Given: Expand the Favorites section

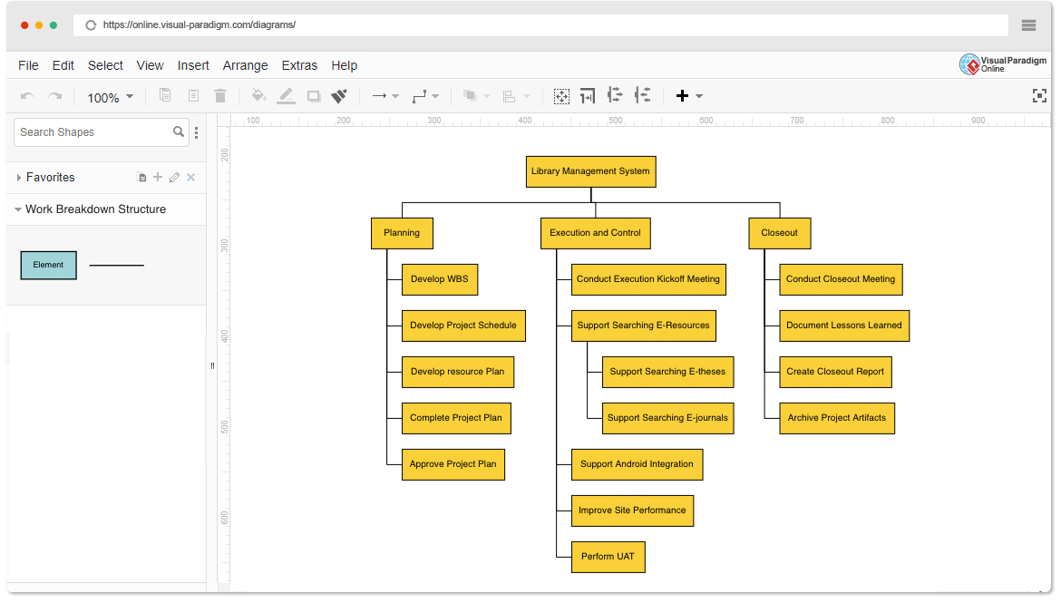Looking at the screenshot, I should (x=19, y=178).
